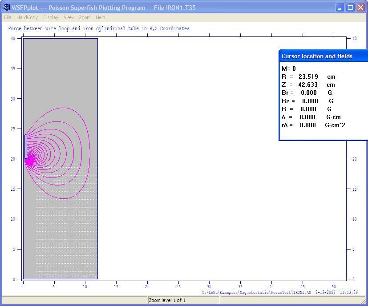This screenshot has height=306, width=368.
Task: Click the iron tube rectangle on the plot
Action: (26, 147)
